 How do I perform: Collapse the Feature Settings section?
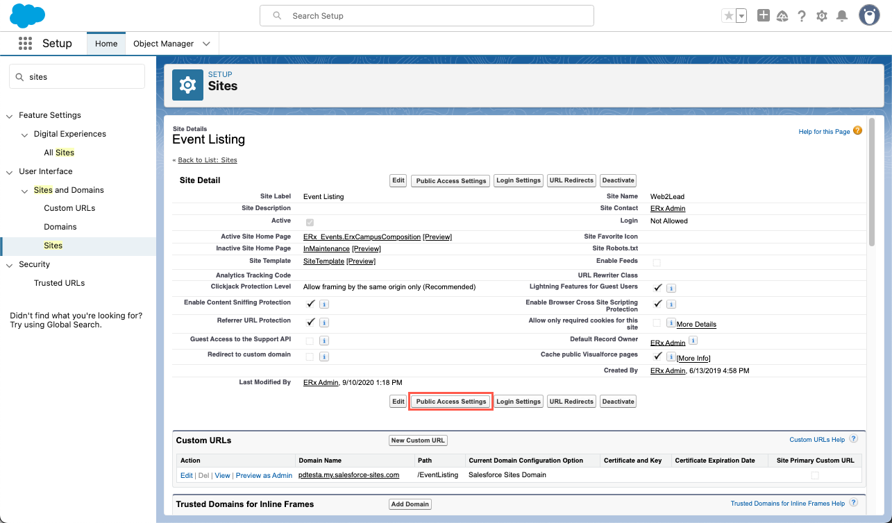click(10, 116)
